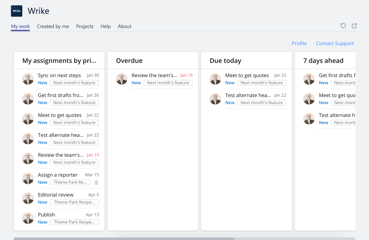Click Next month's feature tag under Sync on next steps
Viewport: 369px width, 240px height.
click(74, 83)
